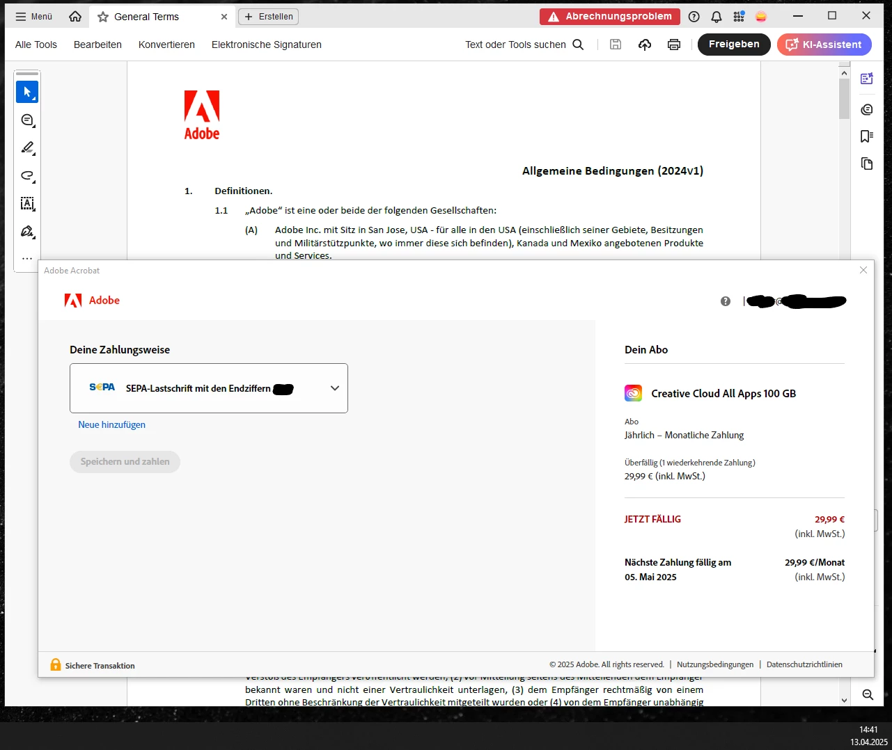Open the Alle Tools menu

(36, 45)
